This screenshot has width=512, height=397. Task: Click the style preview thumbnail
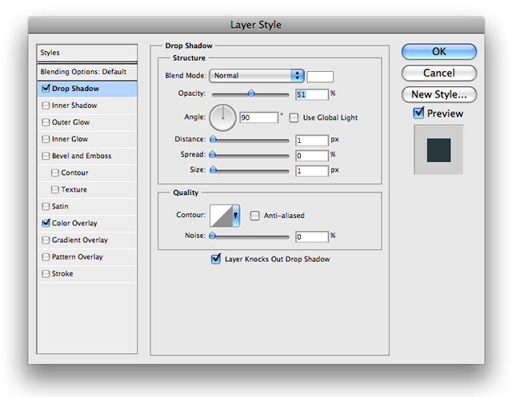coord(438,150)
